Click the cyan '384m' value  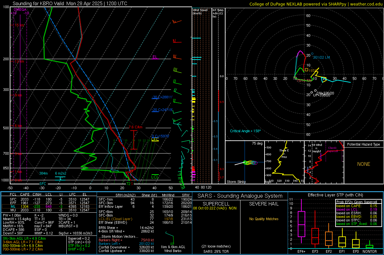click(x=43, y=173)
